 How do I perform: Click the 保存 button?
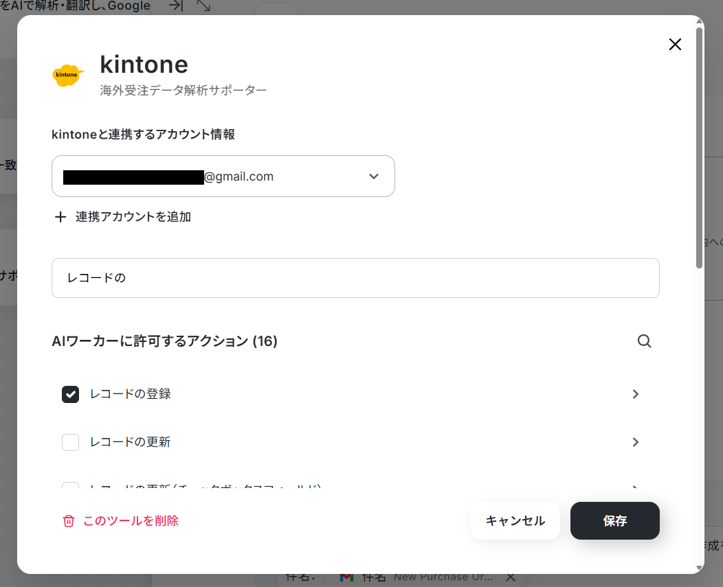[614, 520]
